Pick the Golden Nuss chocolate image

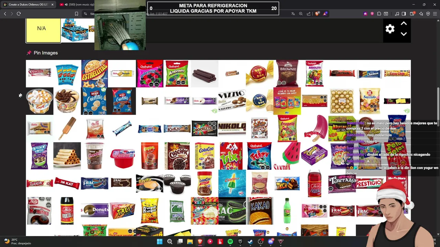click(315, 101)
